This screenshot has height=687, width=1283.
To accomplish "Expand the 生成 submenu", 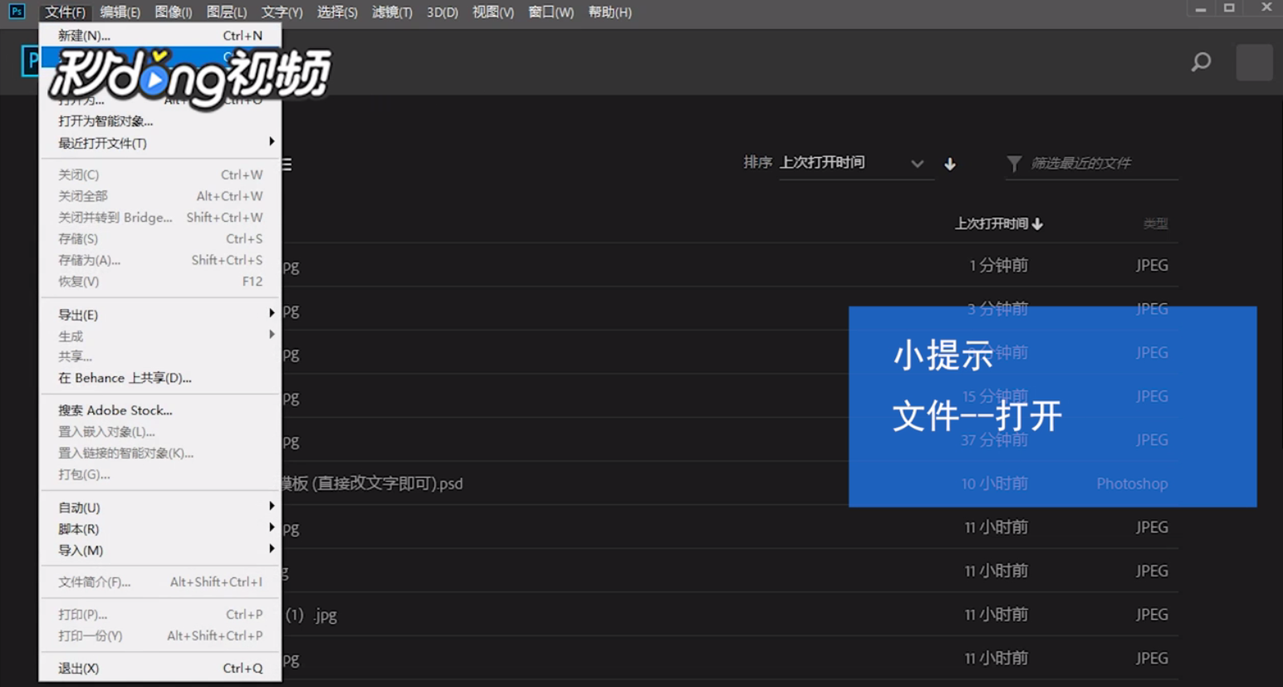I will 160,336.
